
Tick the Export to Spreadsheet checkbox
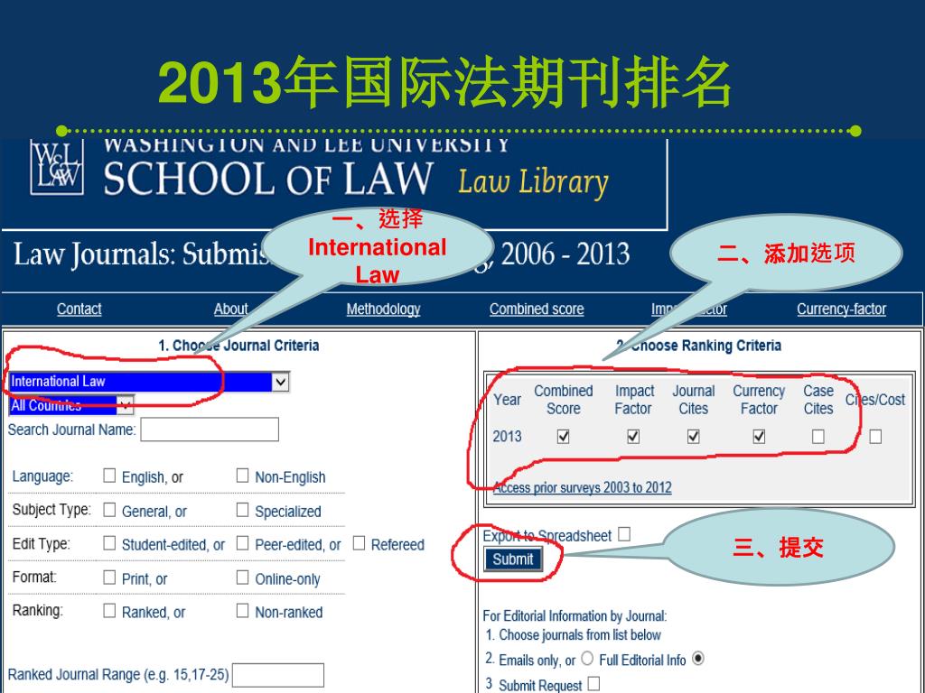tap(624, 534)
